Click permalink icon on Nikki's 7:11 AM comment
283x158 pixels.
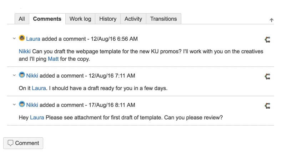tap(268, 76)
